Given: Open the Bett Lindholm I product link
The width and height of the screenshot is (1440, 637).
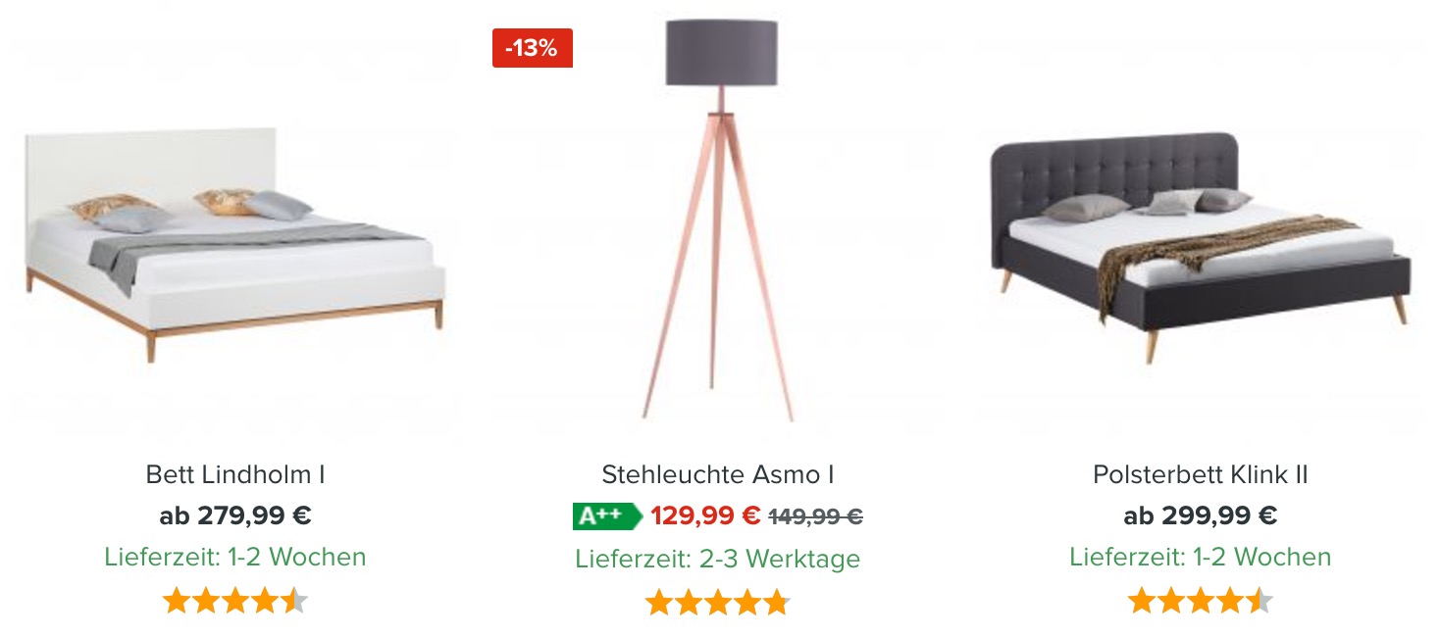Looking at the screenshot, I should (x=235, y=475).
